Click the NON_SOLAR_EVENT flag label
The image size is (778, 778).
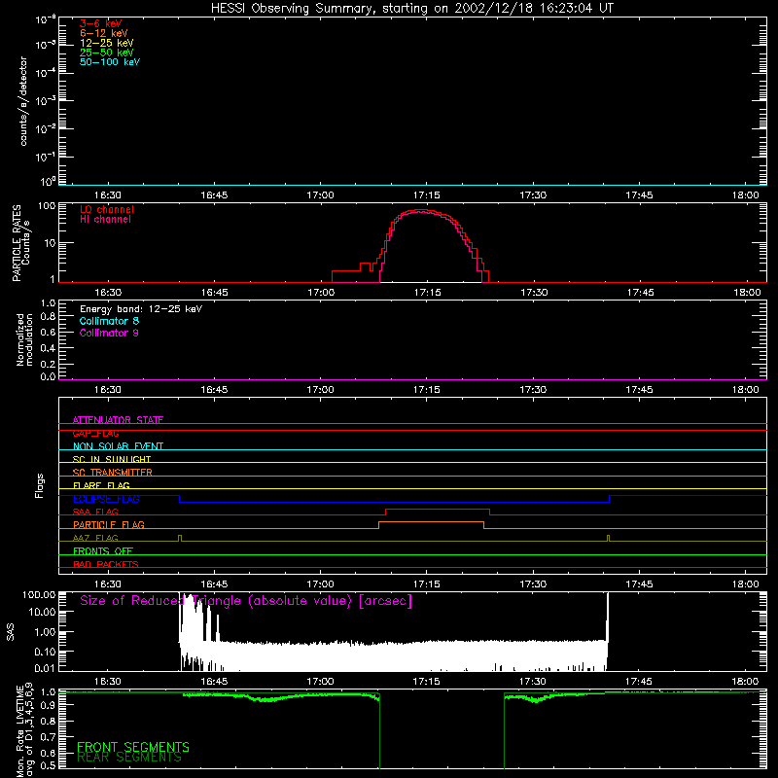pyautogui.click(x=118, y=446)
